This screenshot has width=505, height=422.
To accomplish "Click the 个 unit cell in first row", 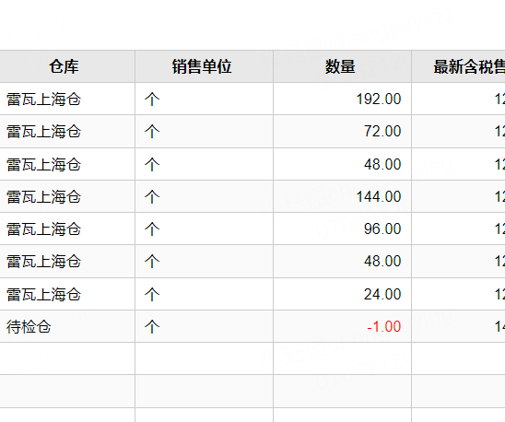I will [205, 99].
